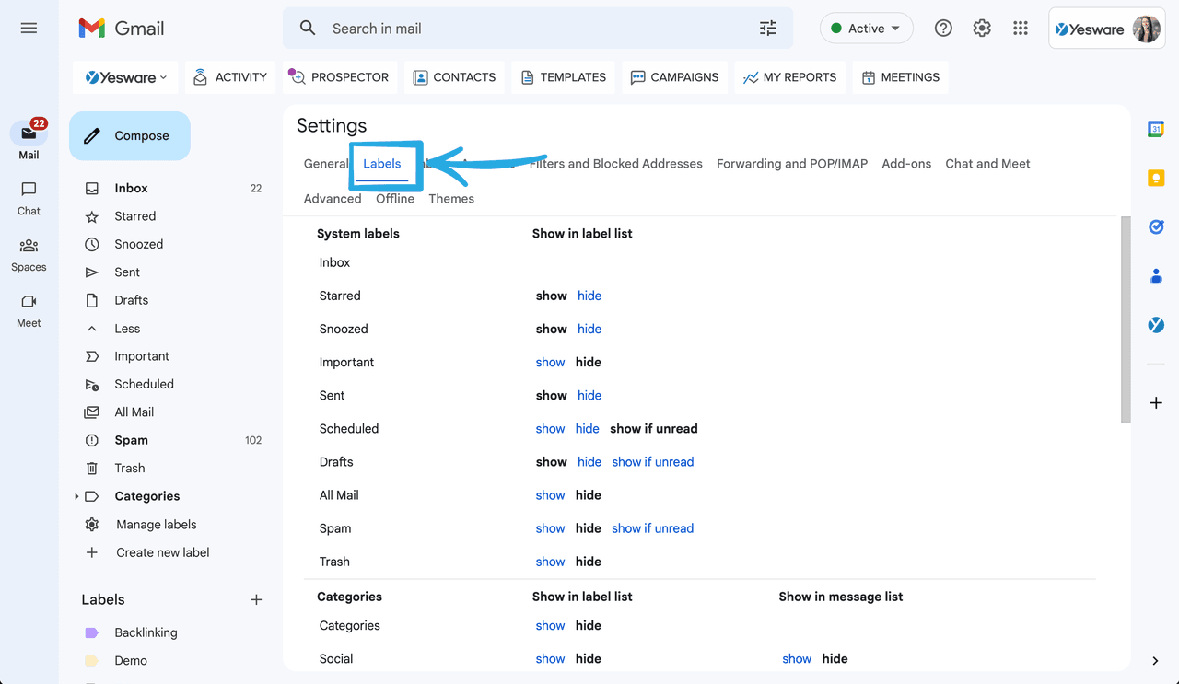Open Gmail settings gear
Screen dimensions: 1179x684
[981, 29]
